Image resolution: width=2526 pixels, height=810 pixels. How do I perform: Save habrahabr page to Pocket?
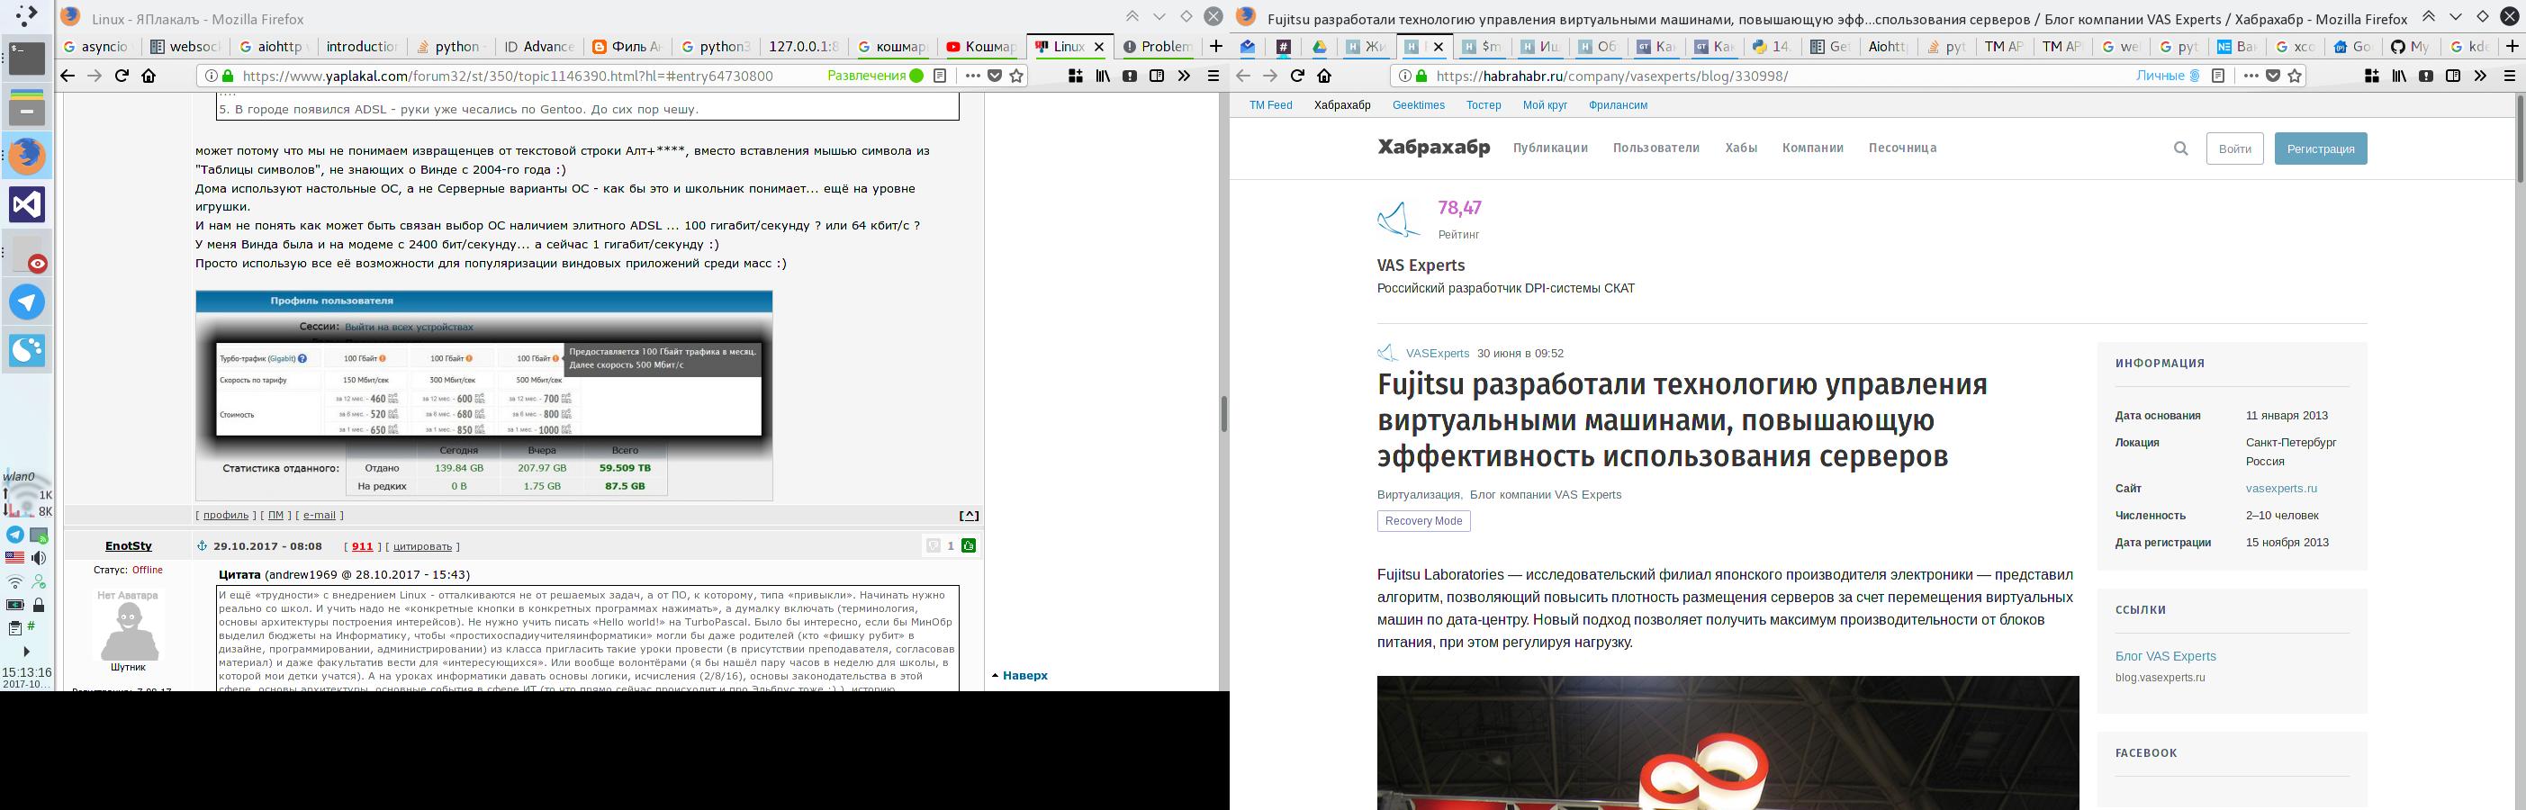click(x=2273, y=76)
